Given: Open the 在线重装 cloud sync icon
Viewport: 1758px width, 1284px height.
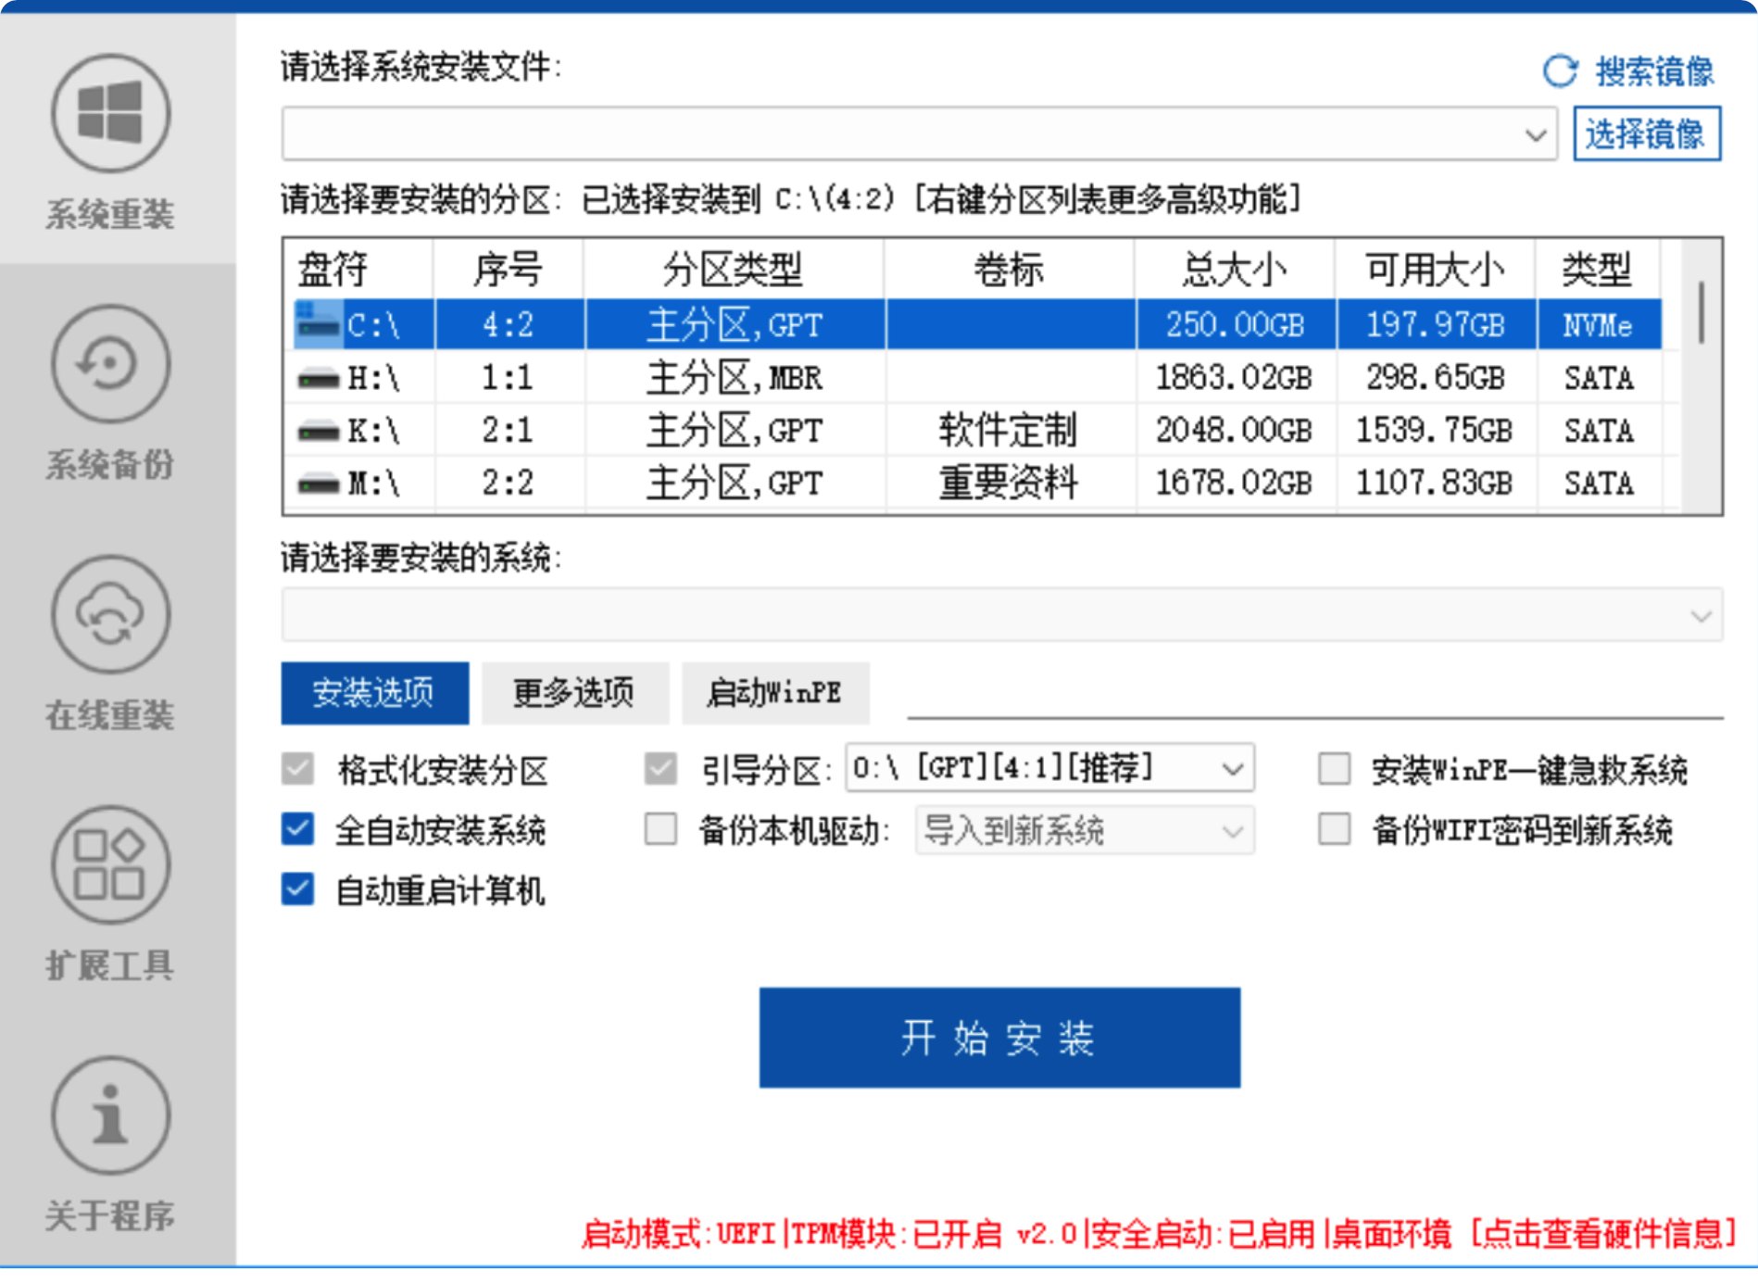Looking at the screenshot, I should [x=110, y=614].
